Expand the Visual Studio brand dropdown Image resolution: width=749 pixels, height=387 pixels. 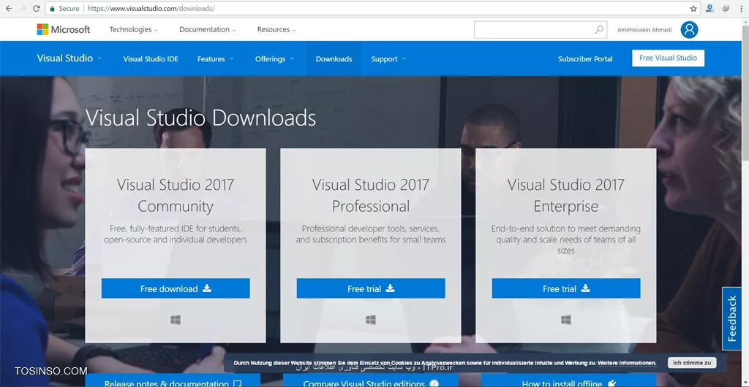[69, 58]
